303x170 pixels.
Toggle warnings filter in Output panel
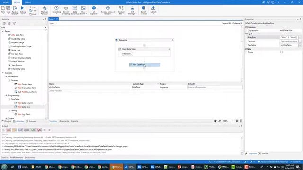(x=15, y=130)
